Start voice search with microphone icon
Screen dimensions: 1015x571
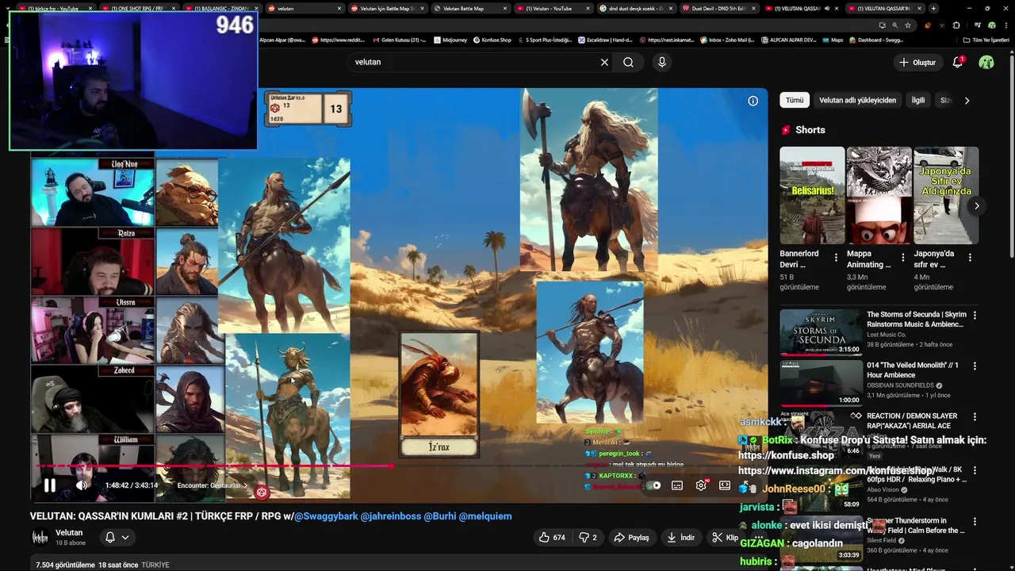click(x=662, y=62)
